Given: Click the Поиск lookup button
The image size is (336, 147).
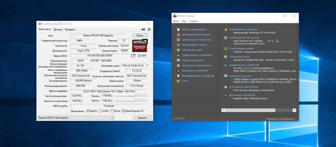Looking at the screenshot, I should 140,35.
